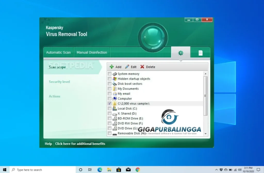Click the Edit pencil icon
Viewport: 264px width, 173px height.
pyautogui.click(x=127, y=67)
